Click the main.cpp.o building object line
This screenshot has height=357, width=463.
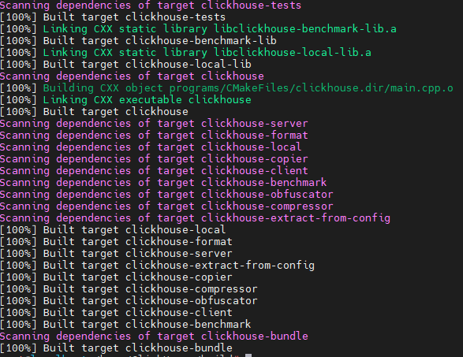[x=226, y=88]
